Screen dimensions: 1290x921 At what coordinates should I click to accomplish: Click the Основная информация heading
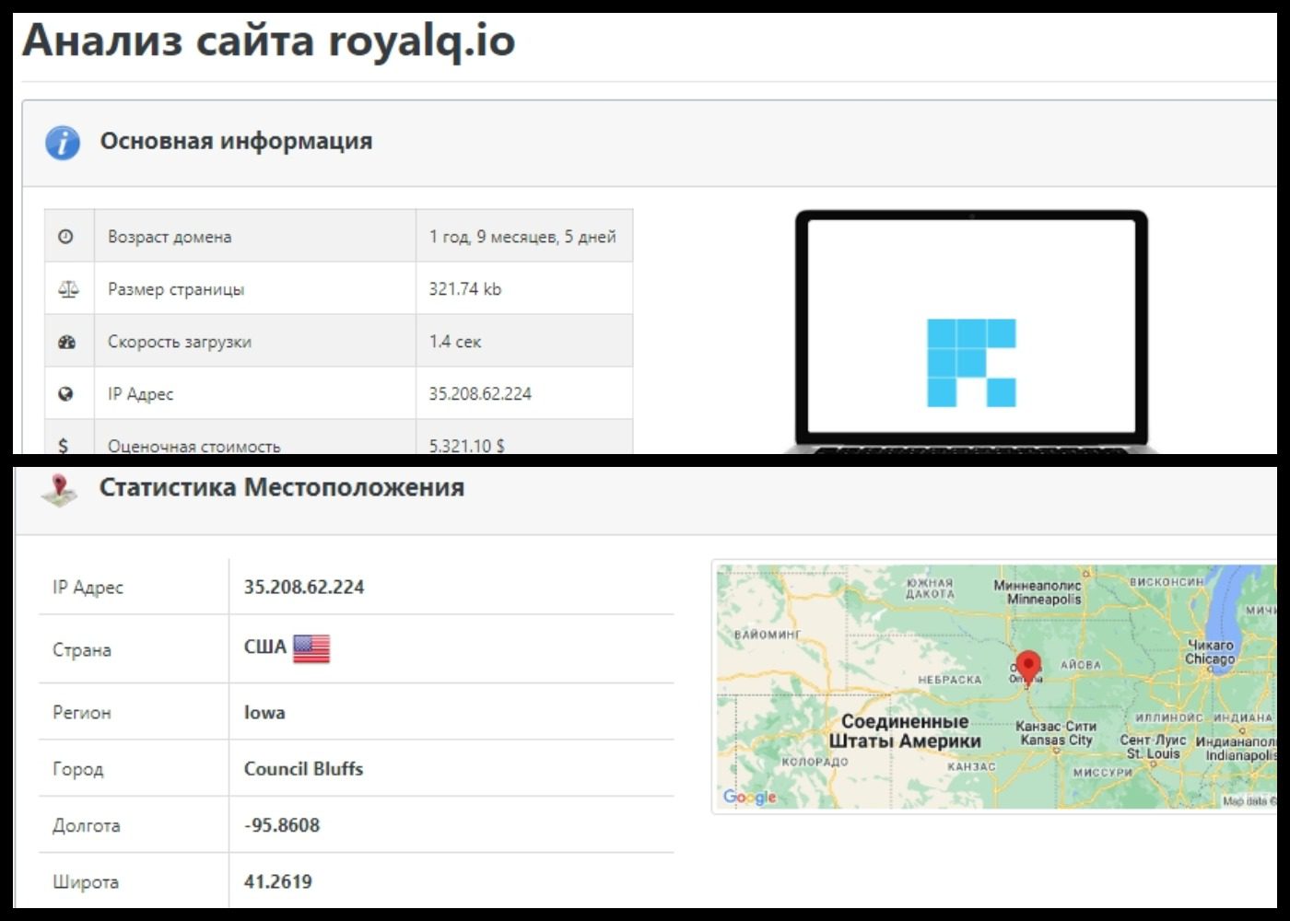coord(236,141)
